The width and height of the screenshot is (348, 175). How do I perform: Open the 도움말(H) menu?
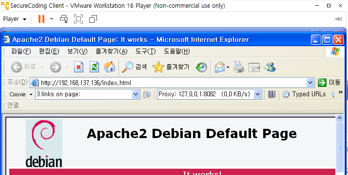(176, 52)
